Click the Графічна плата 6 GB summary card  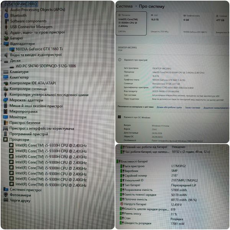196,24
